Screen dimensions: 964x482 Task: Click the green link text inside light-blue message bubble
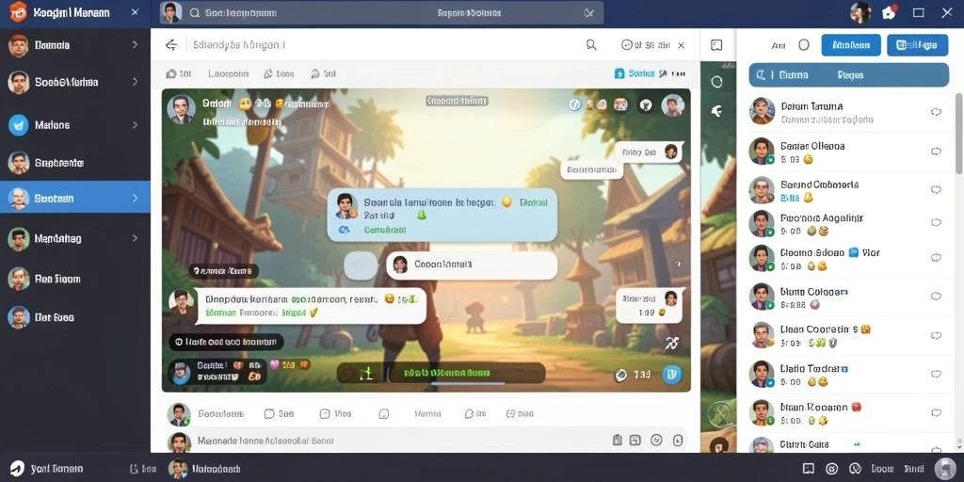click(x=385, y=230)
